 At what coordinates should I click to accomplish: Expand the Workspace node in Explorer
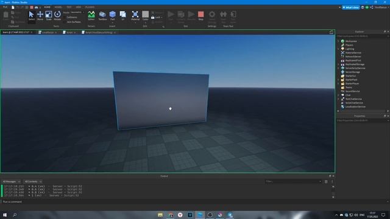coord(338,41)
